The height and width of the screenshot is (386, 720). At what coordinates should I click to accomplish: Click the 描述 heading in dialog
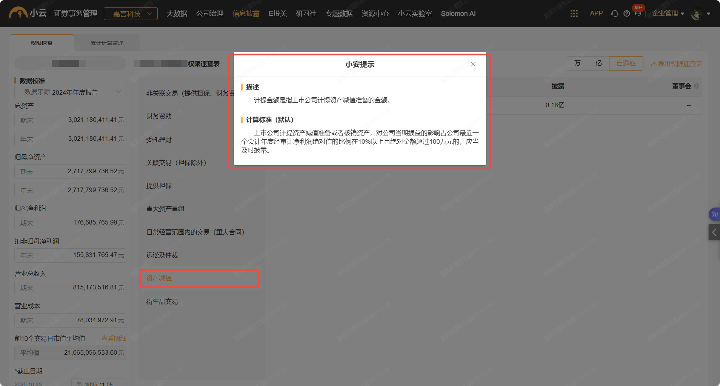(252, 87)
